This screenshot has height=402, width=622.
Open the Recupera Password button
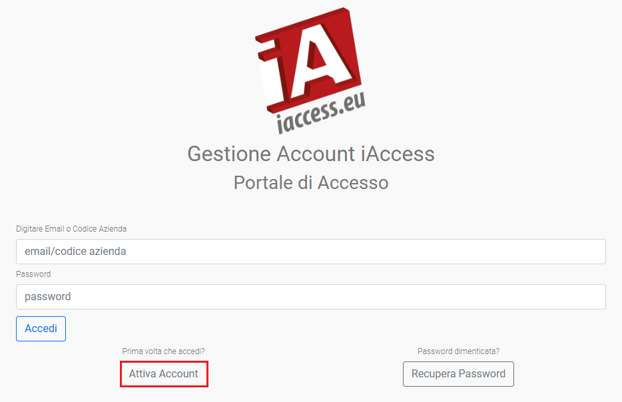(459, 374)
